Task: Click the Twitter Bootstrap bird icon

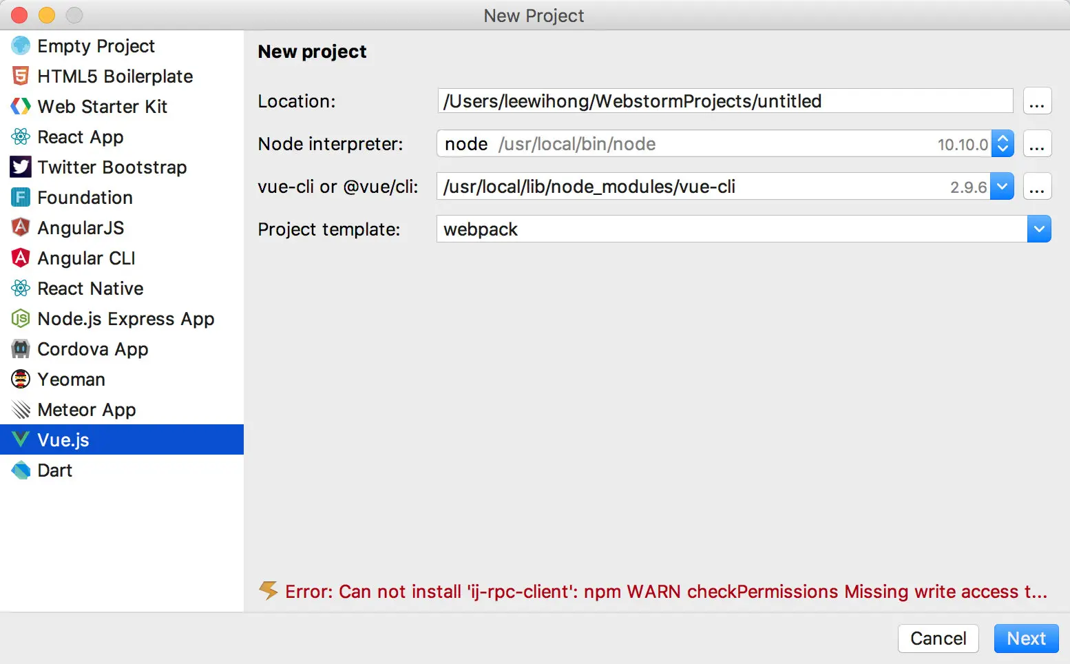Action: 21,167
